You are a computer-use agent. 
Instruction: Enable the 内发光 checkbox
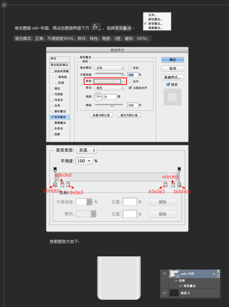click(52, 100)
